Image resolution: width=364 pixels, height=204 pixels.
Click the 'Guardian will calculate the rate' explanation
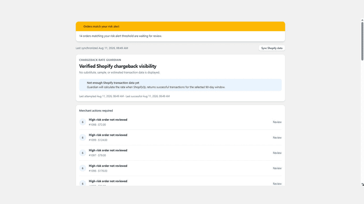click(156, 87)
